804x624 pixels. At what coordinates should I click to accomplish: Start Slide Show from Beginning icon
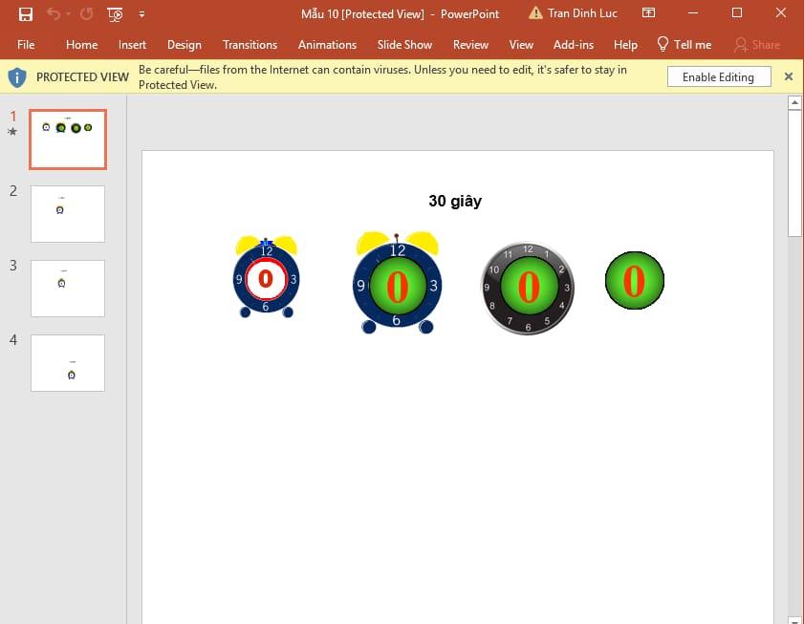tap(114, 12)
